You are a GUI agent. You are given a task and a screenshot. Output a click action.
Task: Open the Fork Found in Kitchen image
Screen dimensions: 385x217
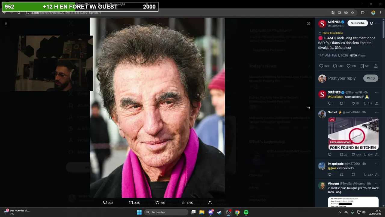(353, 134)
